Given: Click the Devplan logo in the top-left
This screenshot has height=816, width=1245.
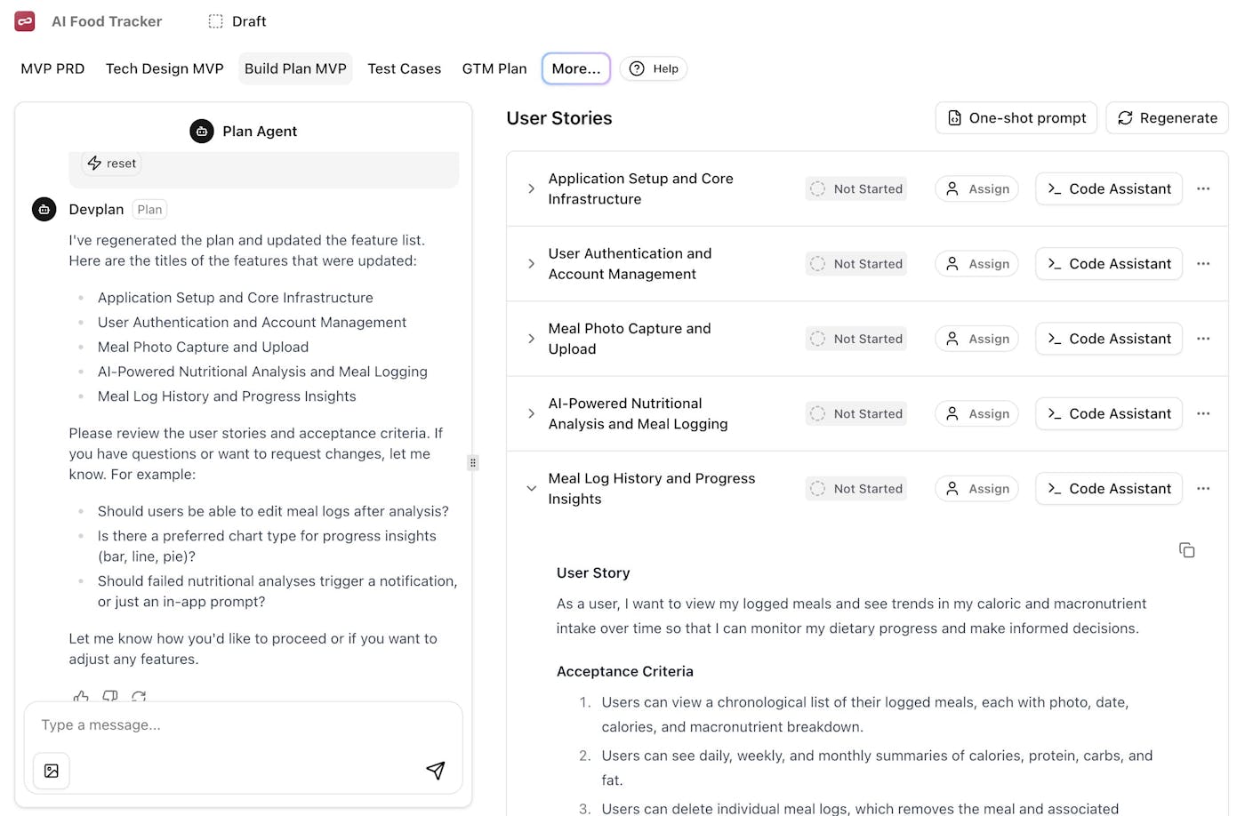Looking at the screenshot, I should coord(24,20).
